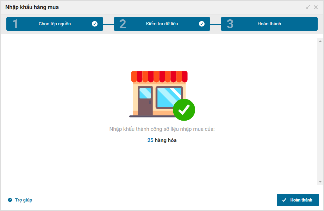Viewport: 324px width, 211px height.
Task: Click the "Nhập khẩu thành công số liệu nhập mua của:" message
Action: click(x=162, y=129)
